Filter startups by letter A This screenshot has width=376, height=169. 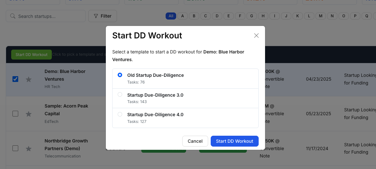point(183,16)
